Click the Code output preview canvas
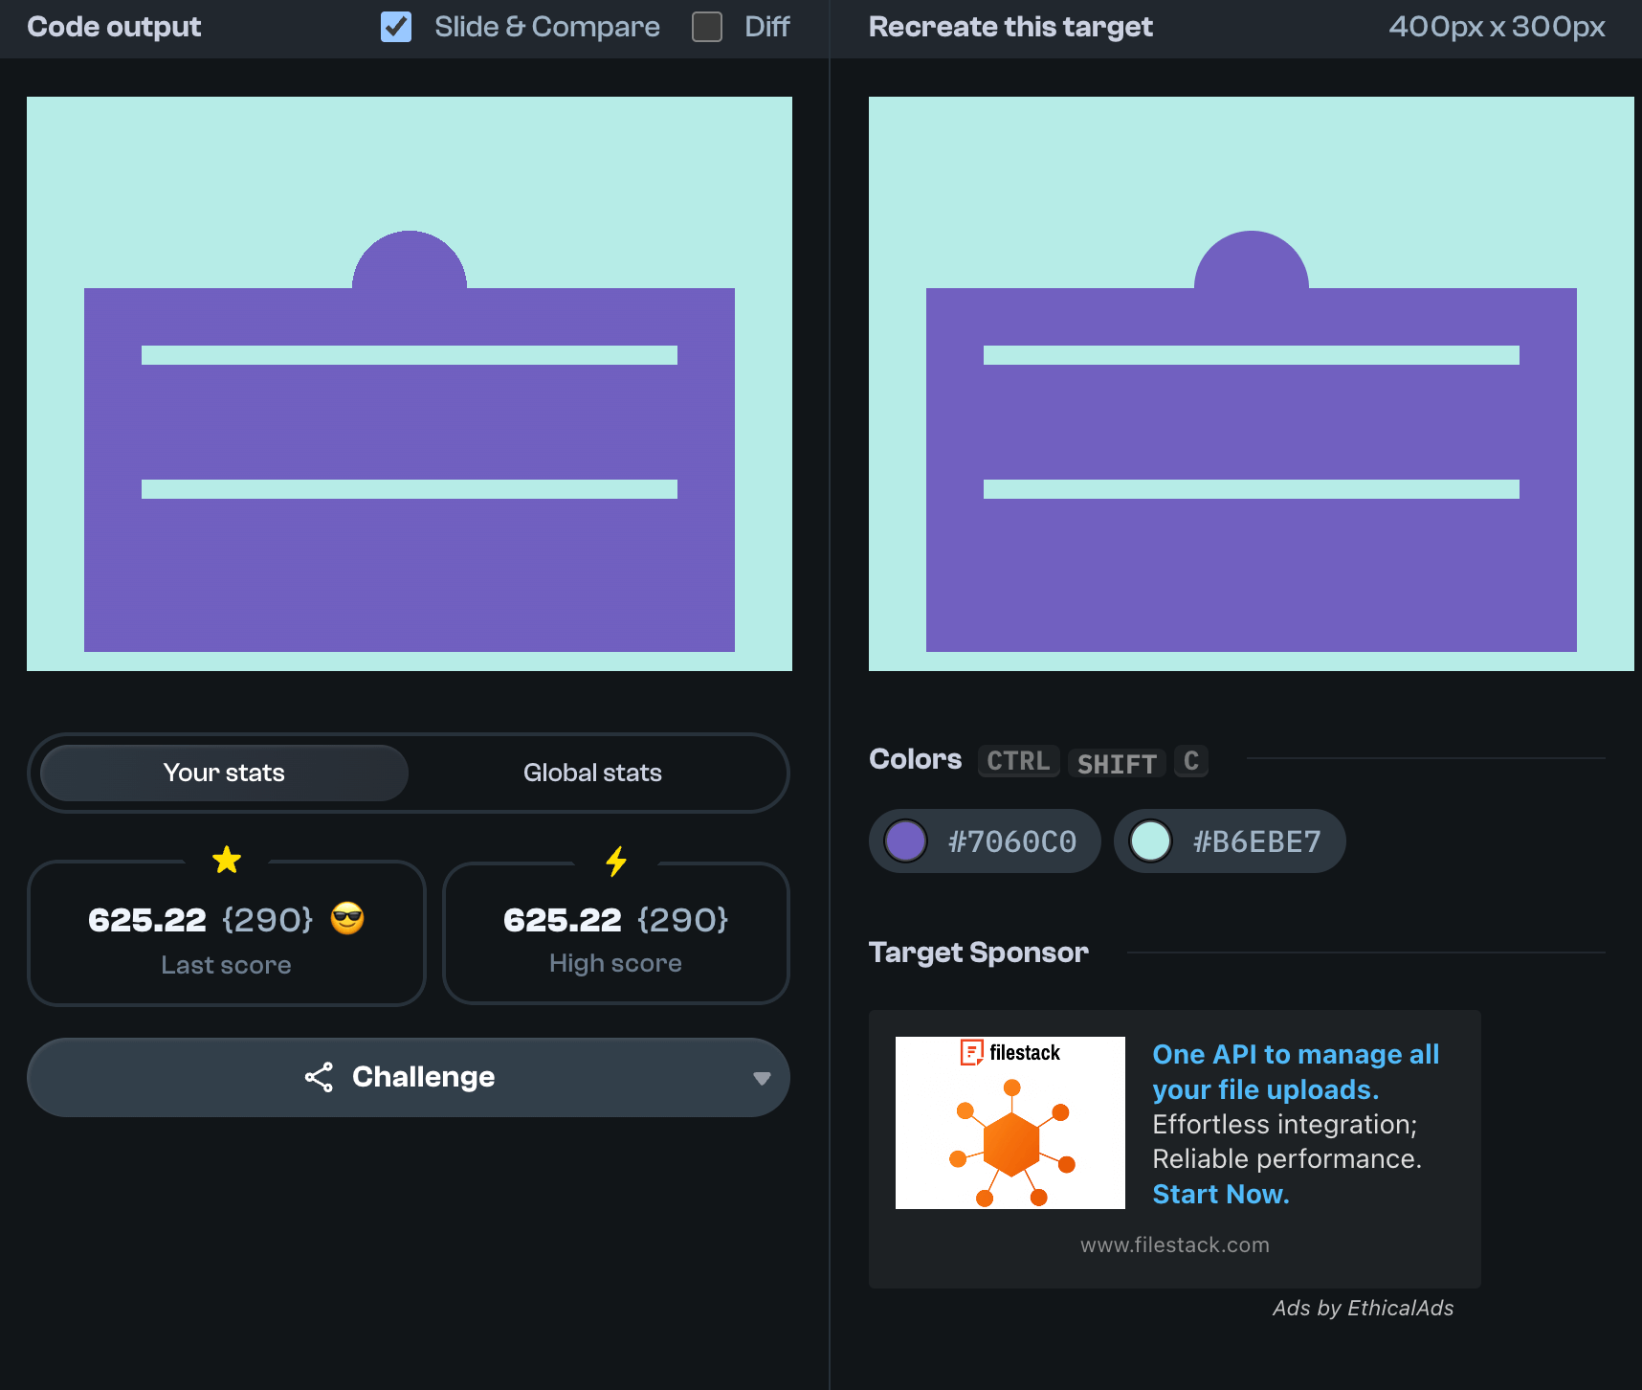 [410, 384]
